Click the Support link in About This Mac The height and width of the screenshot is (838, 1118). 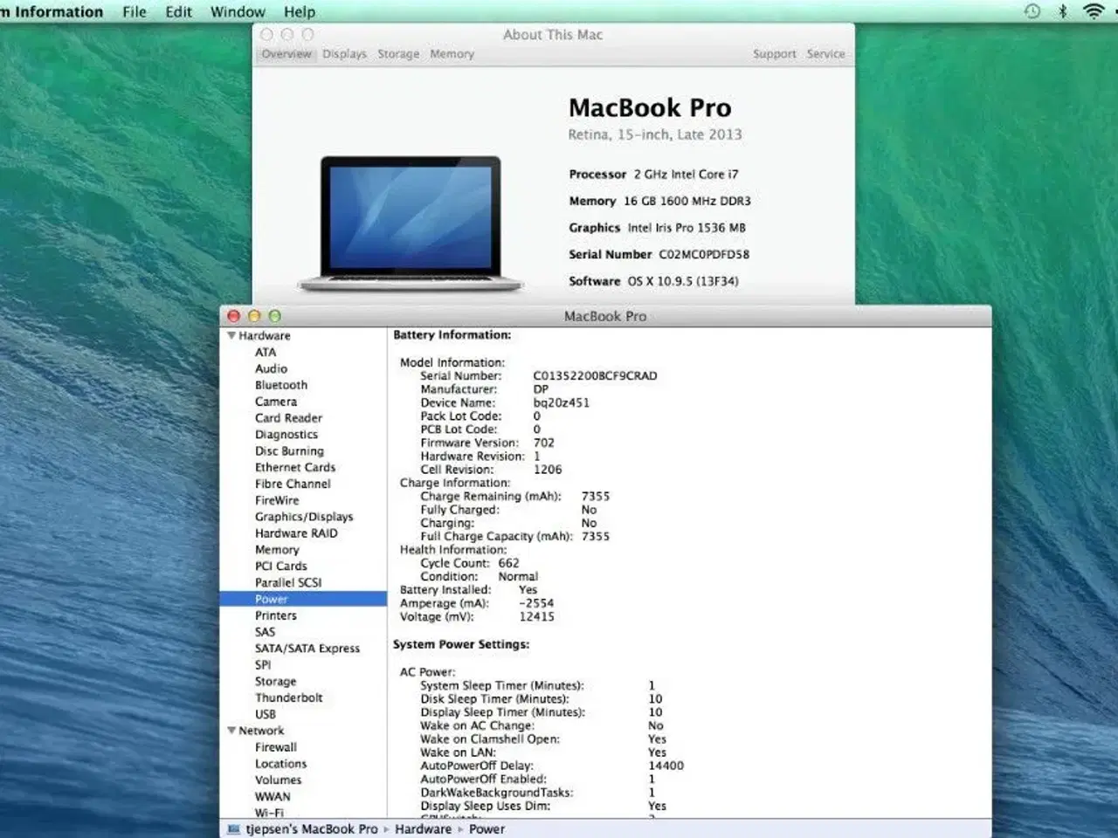click(x=775, y=54)
